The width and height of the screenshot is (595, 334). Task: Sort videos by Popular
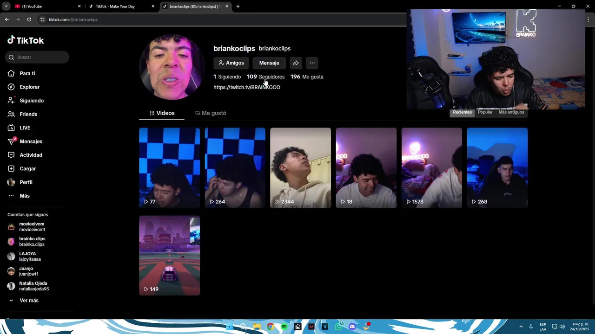point(485,112)
